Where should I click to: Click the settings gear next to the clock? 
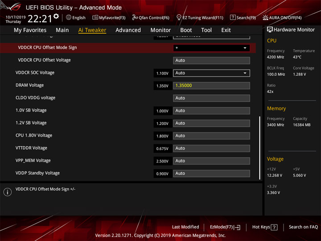(56, 17)
